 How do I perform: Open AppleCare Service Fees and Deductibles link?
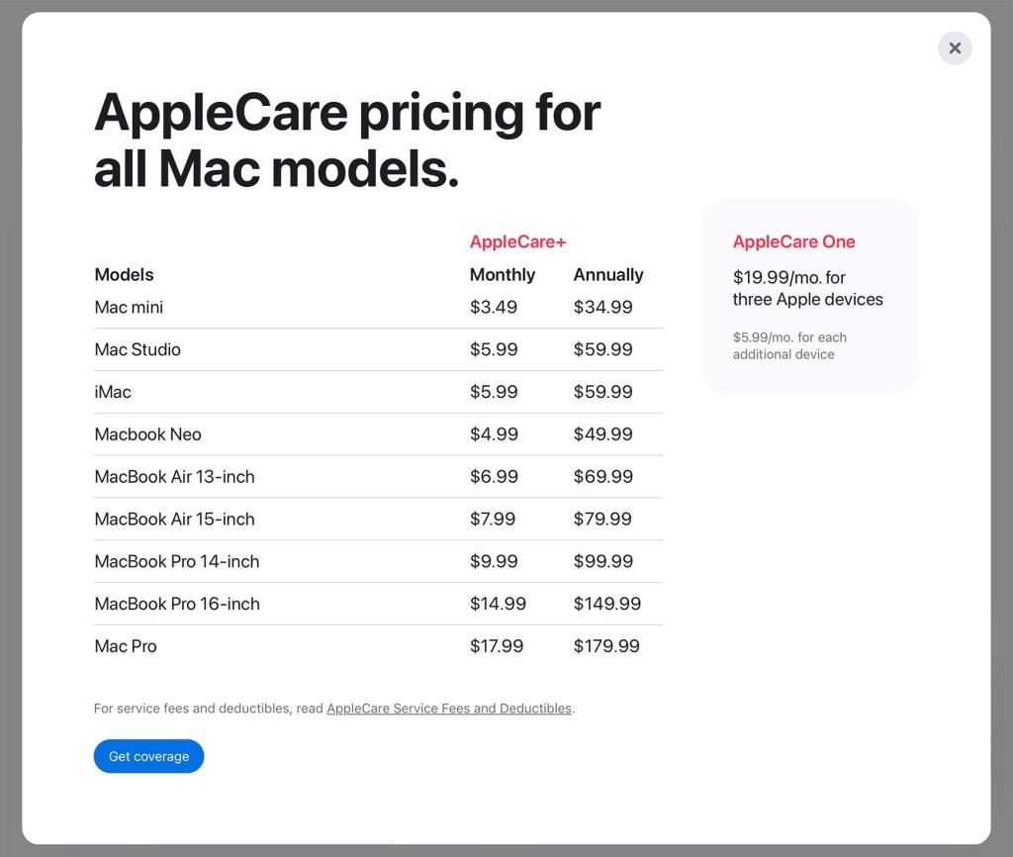coord(448,709)
